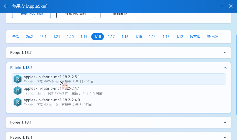Click the Forge 1.18.2 header text

[21, 53]
